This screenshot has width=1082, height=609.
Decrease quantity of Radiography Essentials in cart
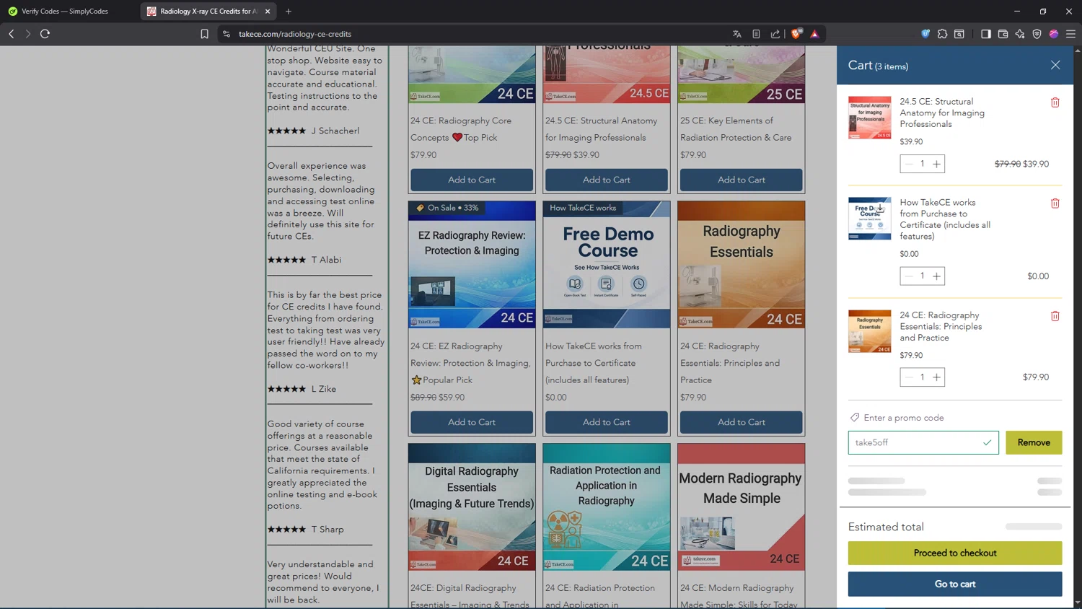pyautogui.click(x=908, y=377)
